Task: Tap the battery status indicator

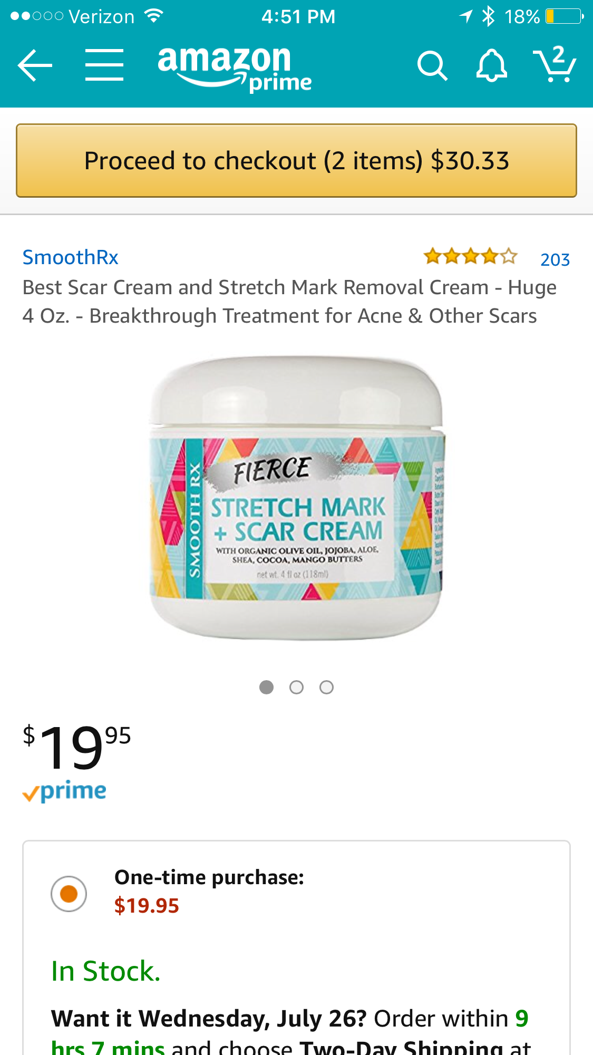Action: pyautogui.click(x=565, y=16)
